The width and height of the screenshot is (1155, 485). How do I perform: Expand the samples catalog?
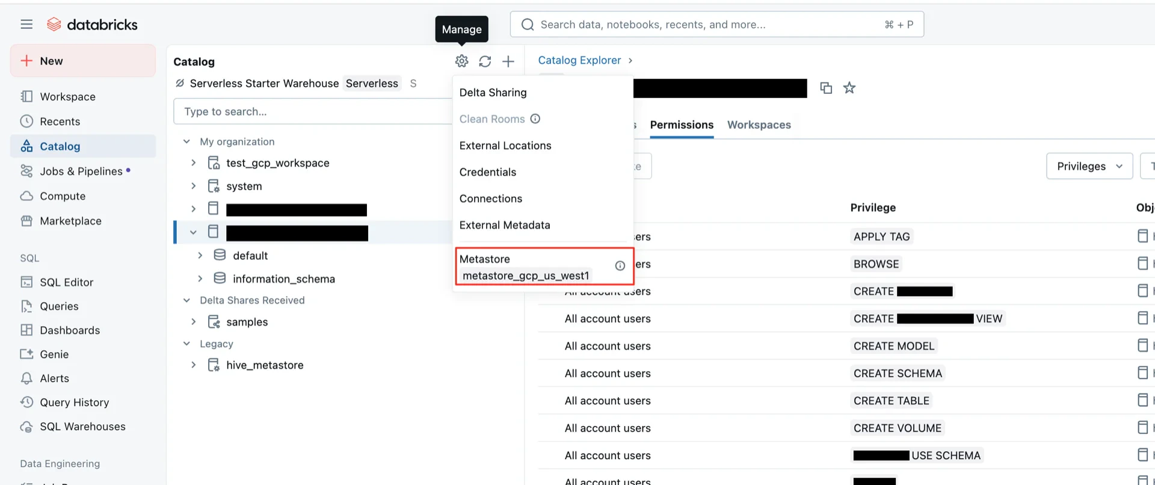(x=193, y=322)
